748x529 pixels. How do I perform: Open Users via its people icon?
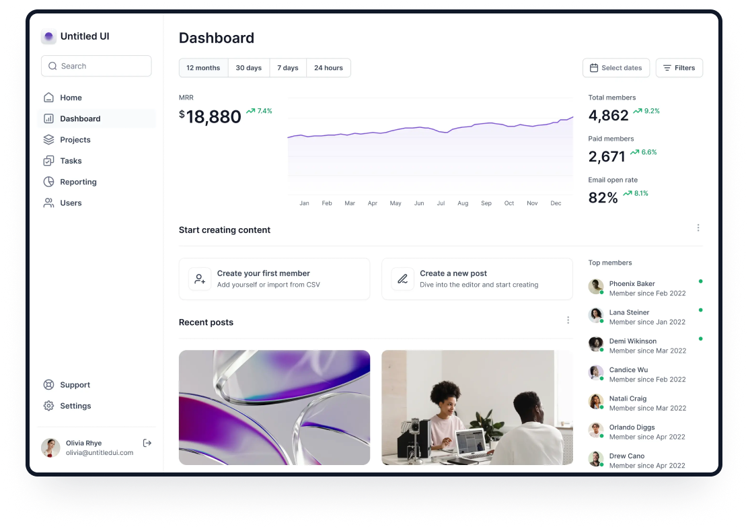48,203
